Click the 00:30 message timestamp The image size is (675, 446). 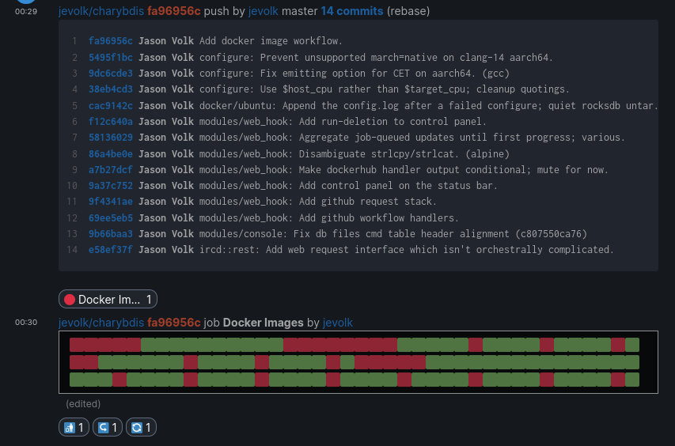click(26, 323)
